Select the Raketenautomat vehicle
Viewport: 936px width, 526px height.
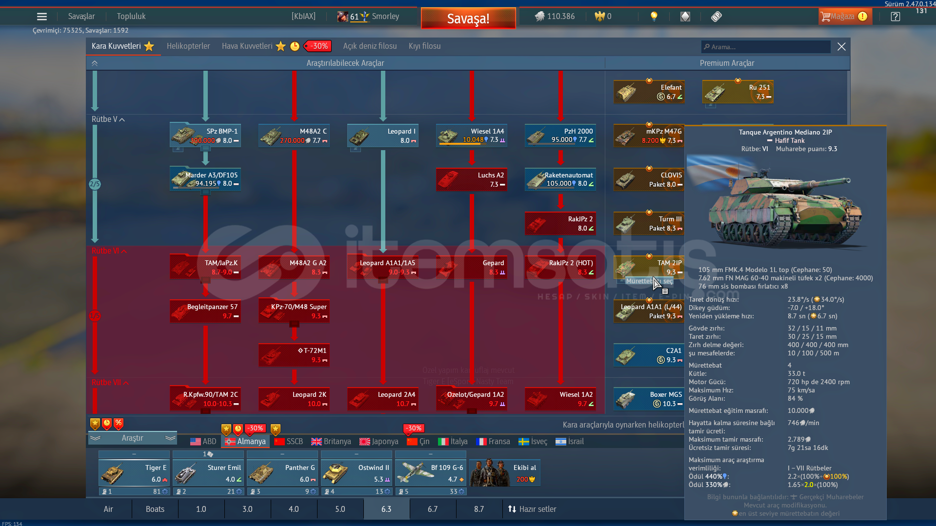click(x=560, y=179)
